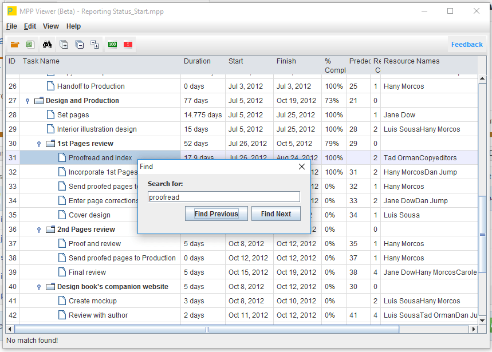The width and height of the screenshot is (492, 352).
Task: Click the red exclamation toolbar icon
Action: pyautogui.click(x=127, y=44)
